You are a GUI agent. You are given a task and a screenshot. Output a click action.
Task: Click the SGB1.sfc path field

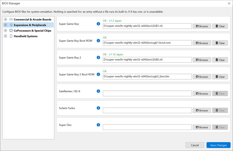click(147, 26)
